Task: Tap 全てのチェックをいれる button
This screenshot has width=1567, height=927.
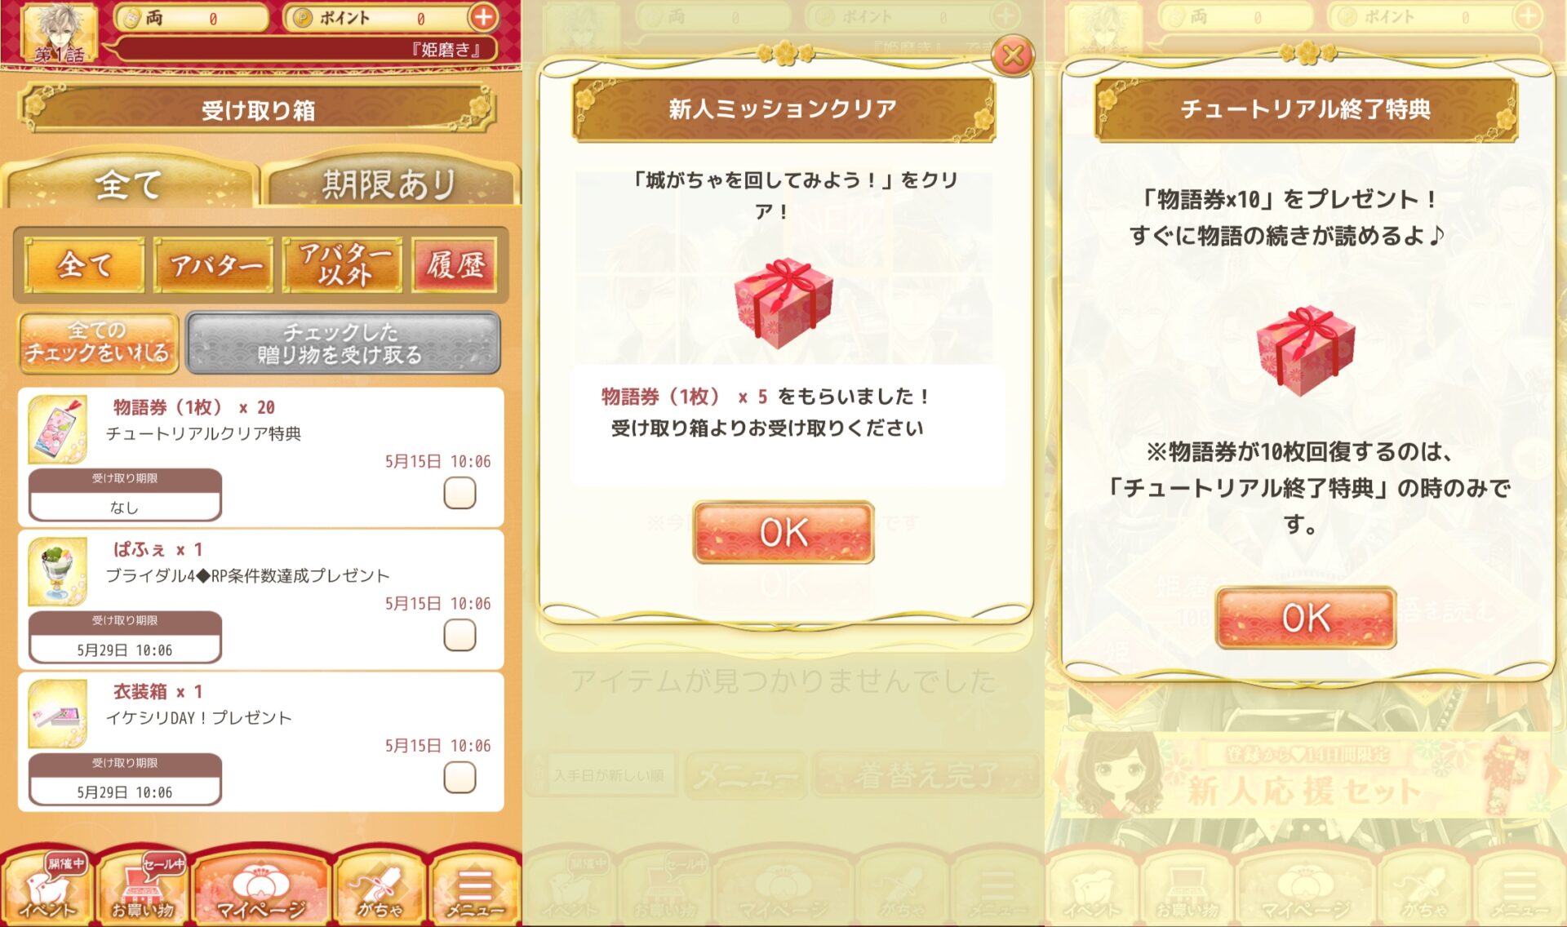Action: tap(98, 342)
